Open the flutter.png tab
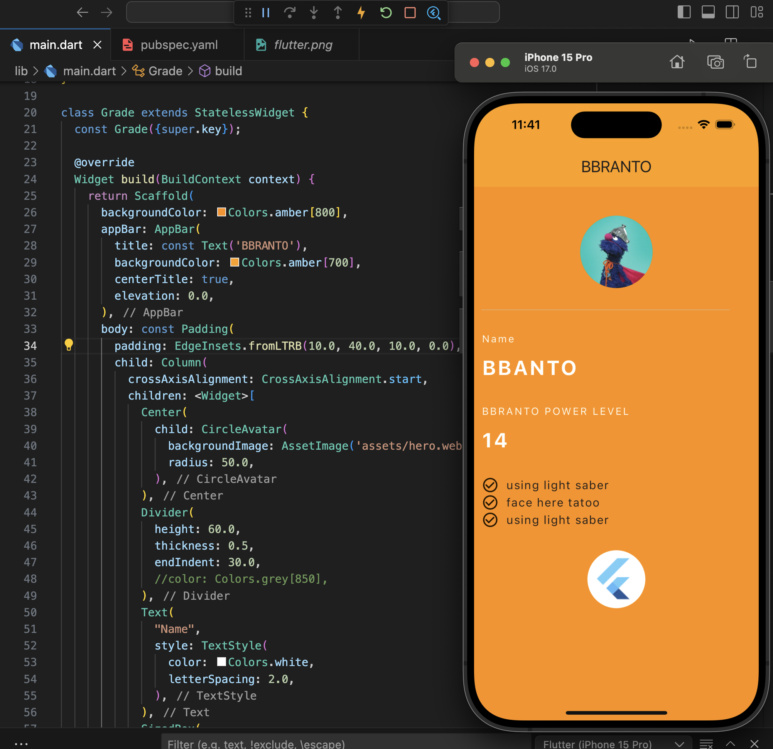Viewport: 773px width, 749px height. (x=303, y=45)
